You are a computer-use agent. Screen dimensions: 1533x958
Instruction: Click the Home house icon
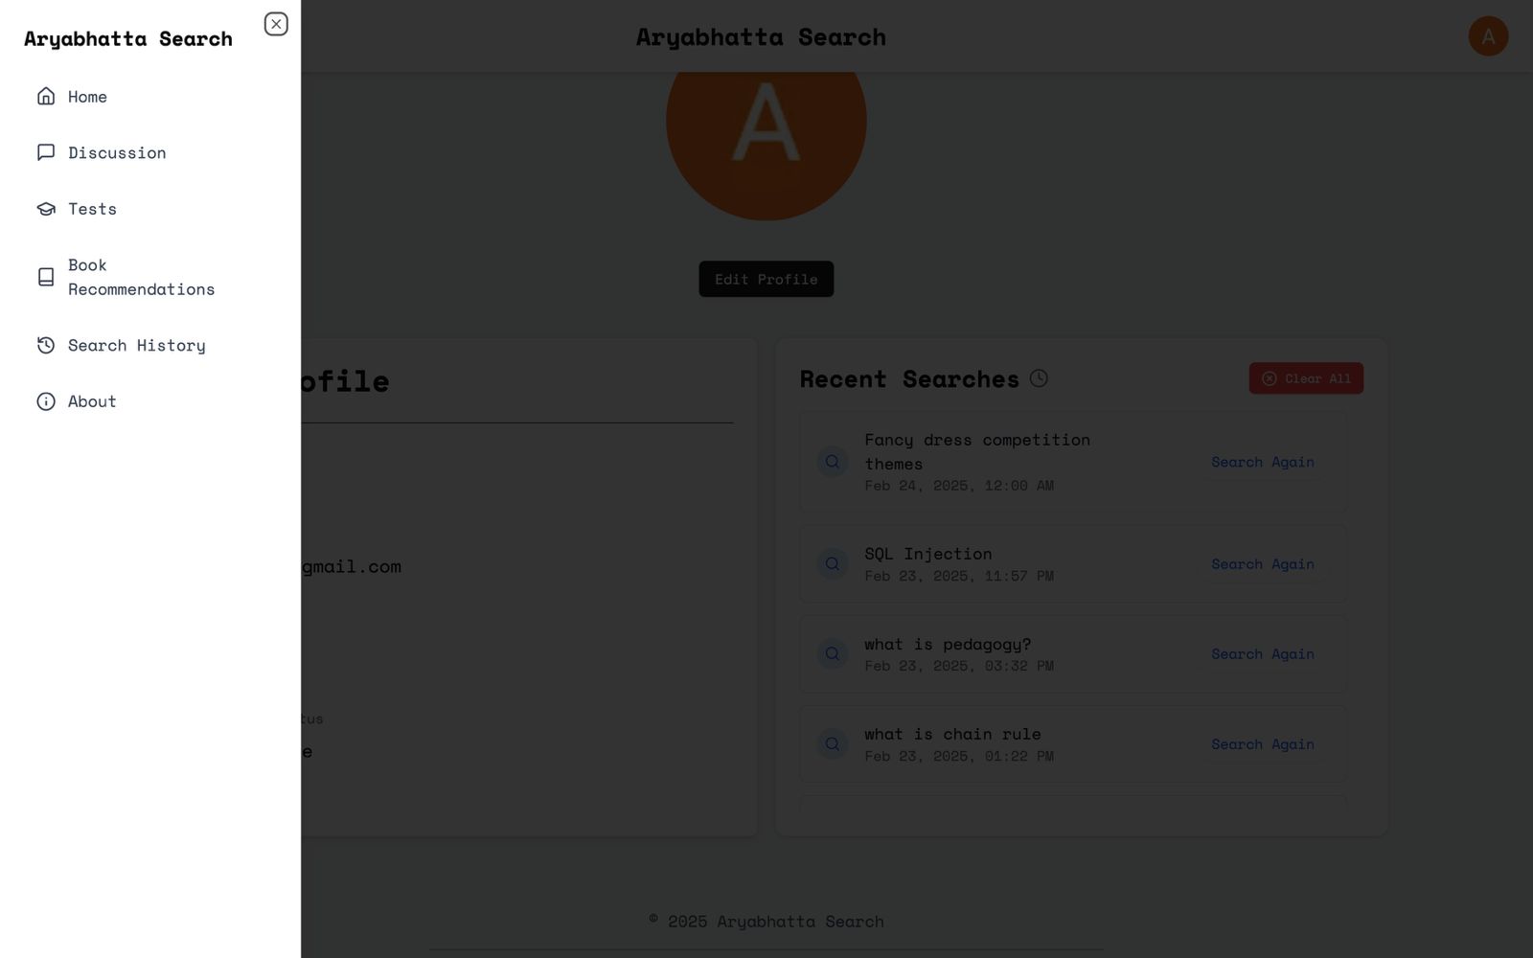[46, 96]
